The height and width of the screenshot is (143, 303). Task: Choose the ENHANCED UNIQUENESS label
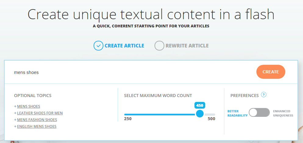click(x=283, y=113)
